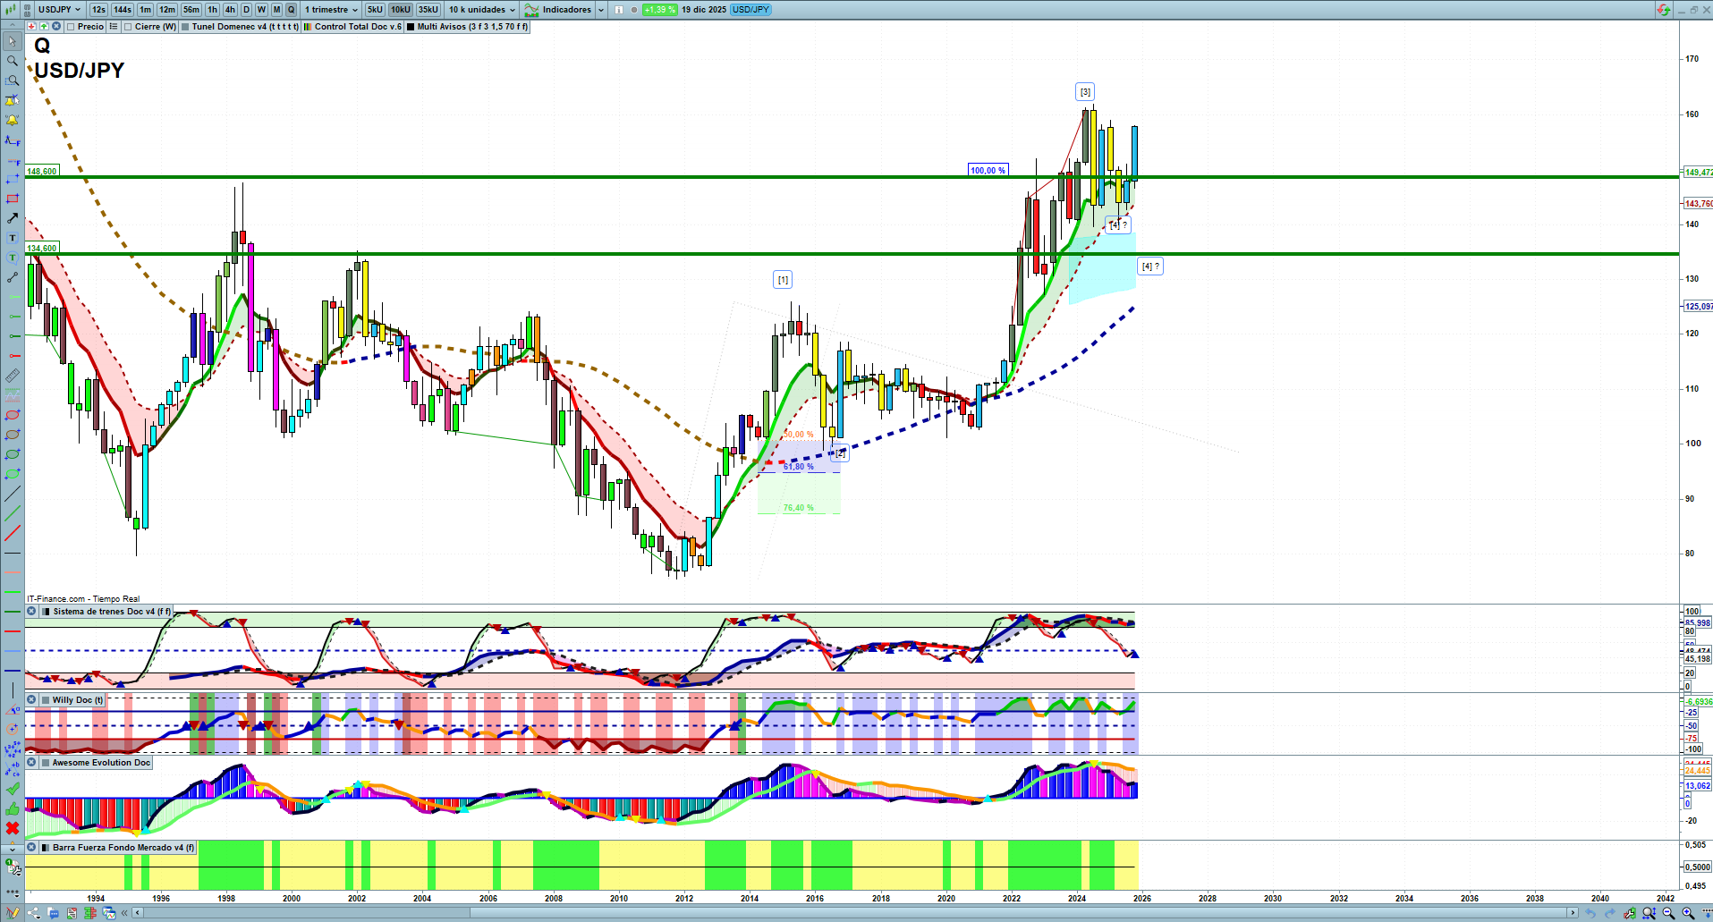Toggle the 5kU size button
This screenshot has height=922, width=1713.
point(375,10)
